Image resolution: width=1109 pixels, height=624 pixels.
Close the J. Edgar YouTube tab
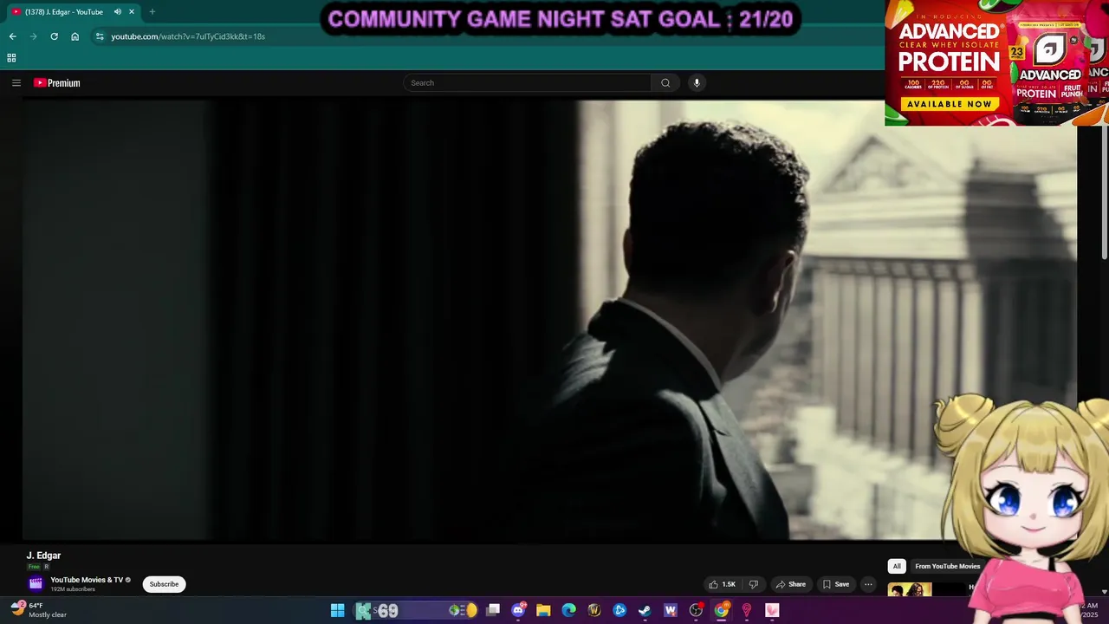tap(132, 12)
